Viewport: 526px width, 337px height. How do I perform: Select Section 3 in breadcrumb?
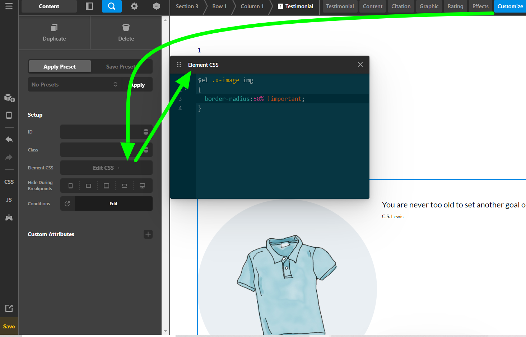click(187, 6)
